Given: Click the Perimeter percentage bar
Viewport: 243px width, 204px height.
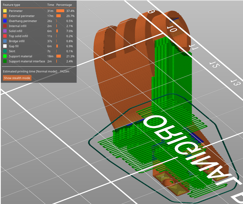Looking at the screenshot, I should click(x=60, y=11).
